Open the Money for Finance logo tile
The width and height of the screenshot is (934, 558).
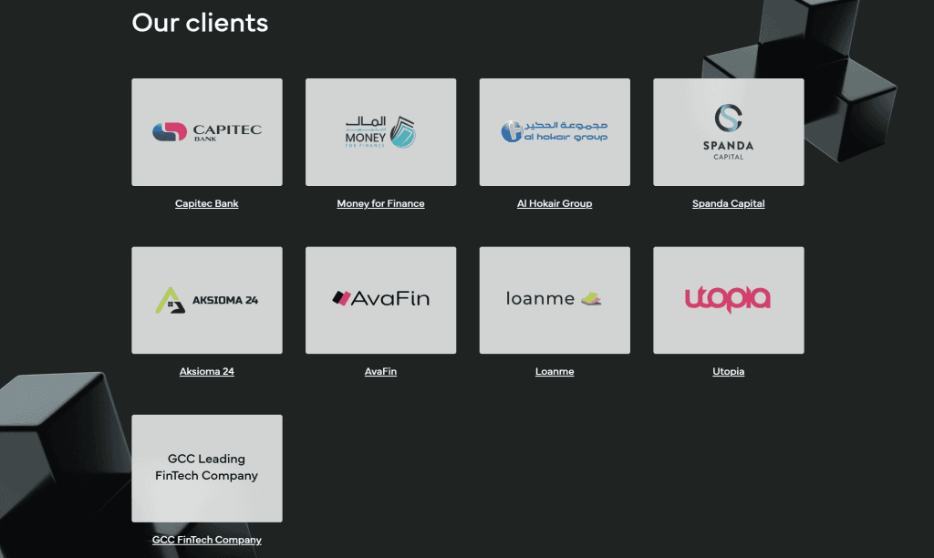pos(380,132)
